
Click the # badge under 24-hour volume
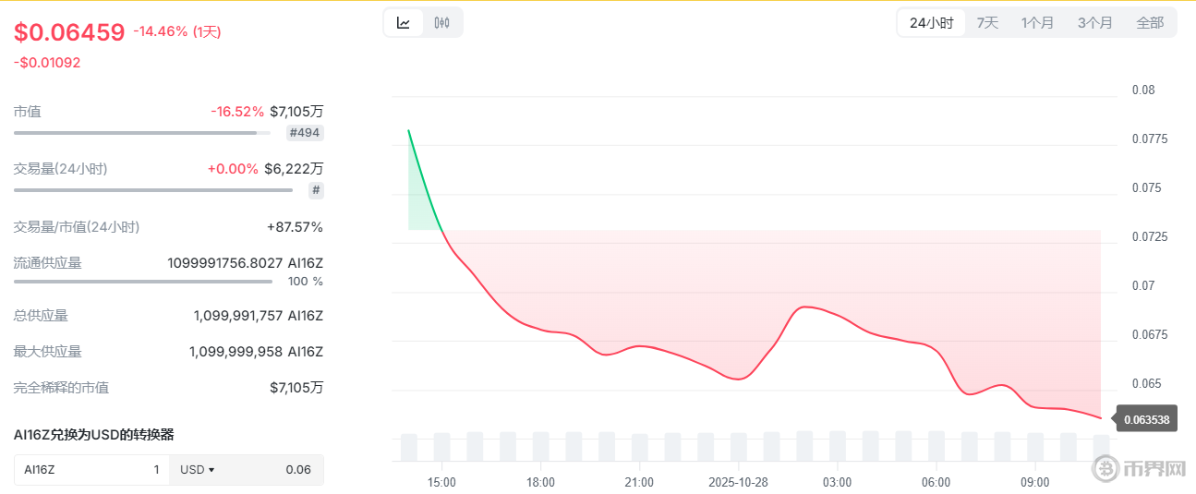click(316, 190)
